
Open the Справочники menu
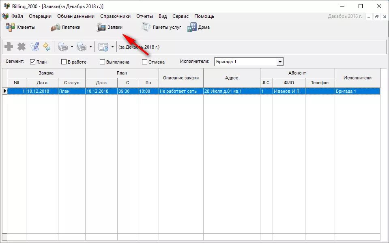coord(115,16)
